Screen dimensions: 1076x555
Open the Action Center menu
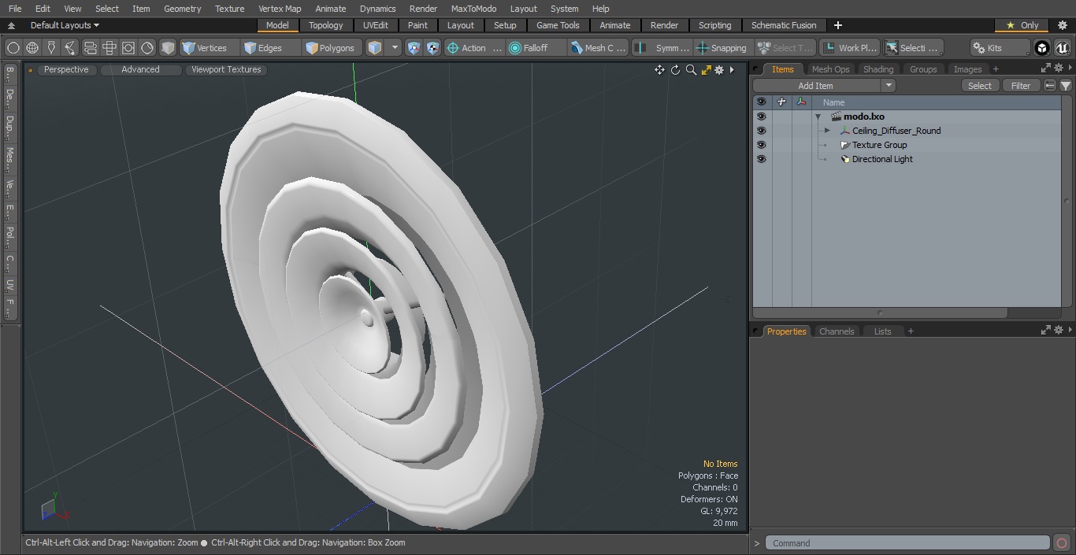coord(474,48)
